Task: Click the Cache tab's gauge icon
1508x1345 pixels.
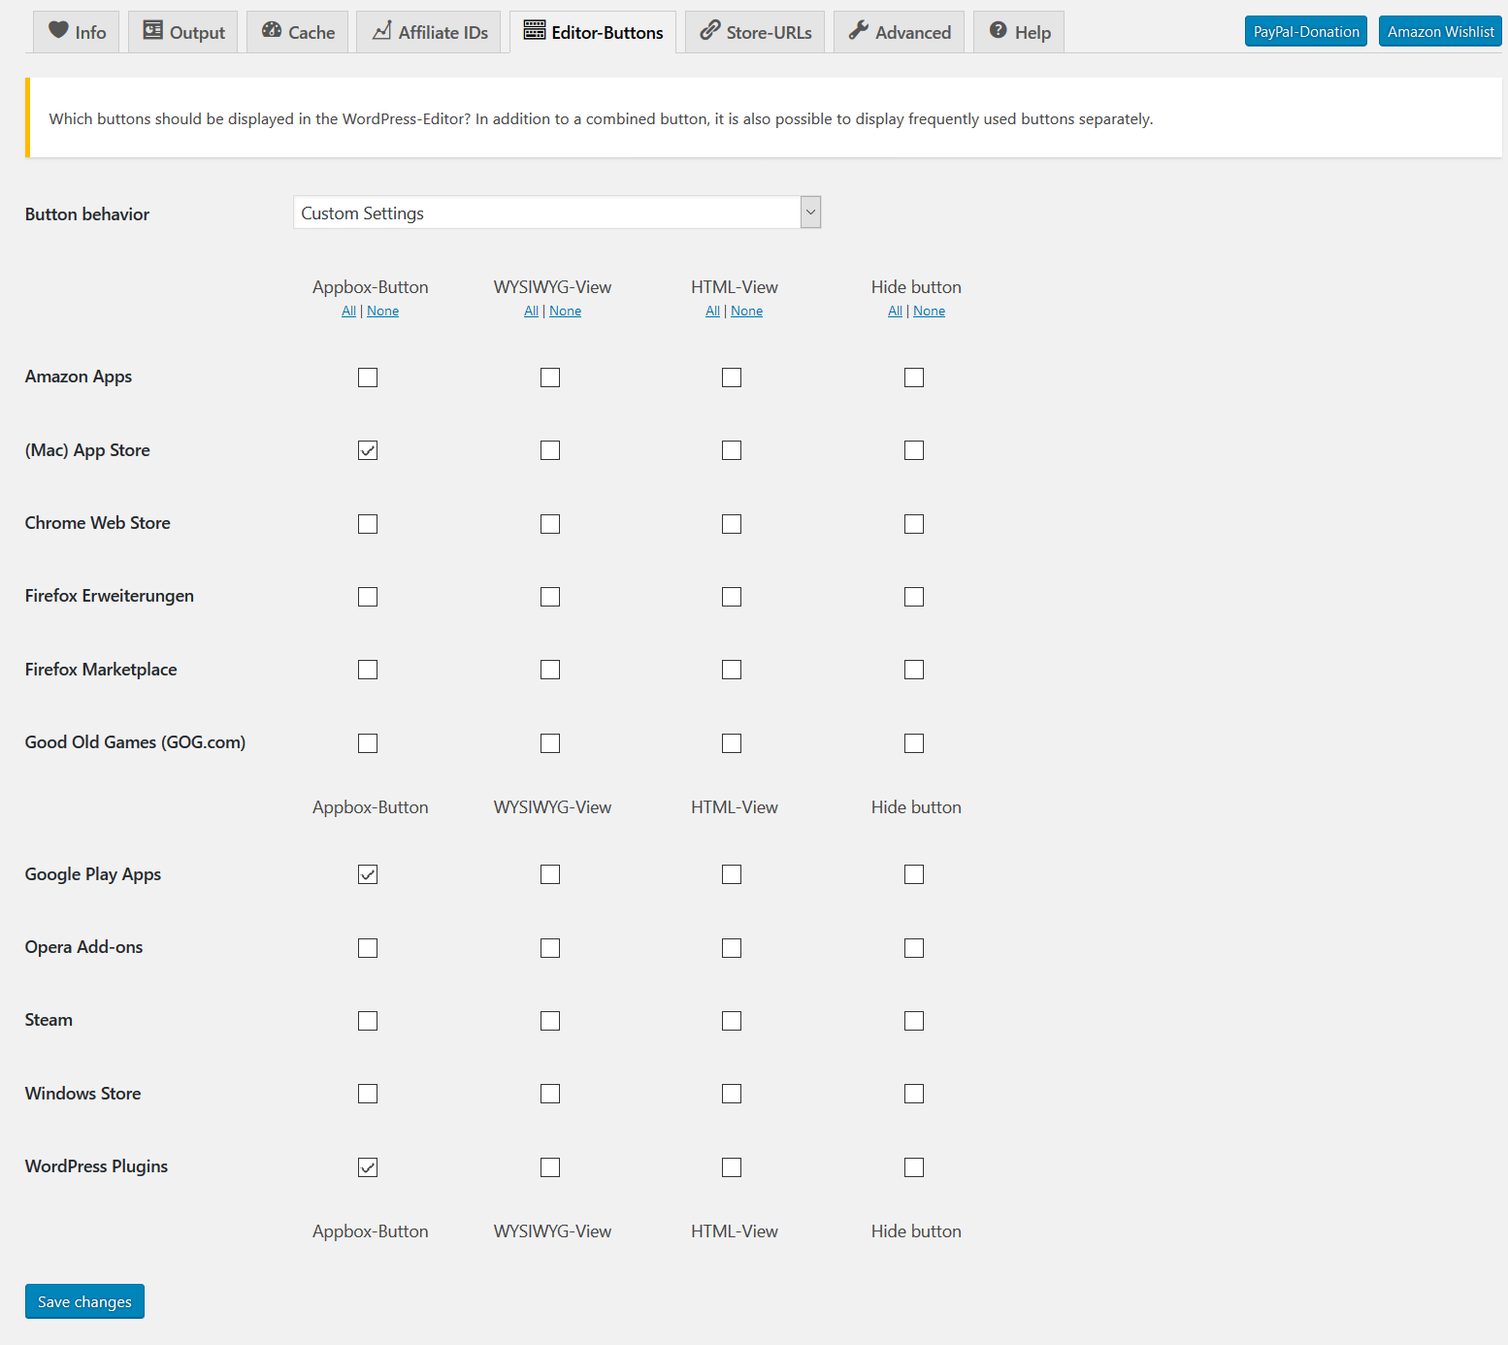Action: point(272,30)
